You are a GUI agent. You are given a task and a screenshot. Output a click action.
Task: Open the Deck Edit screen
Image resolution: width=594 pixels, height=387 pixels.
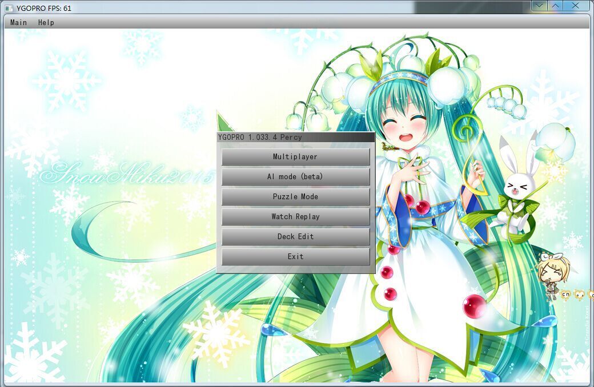pyautogui.click(x=295, y=237)
